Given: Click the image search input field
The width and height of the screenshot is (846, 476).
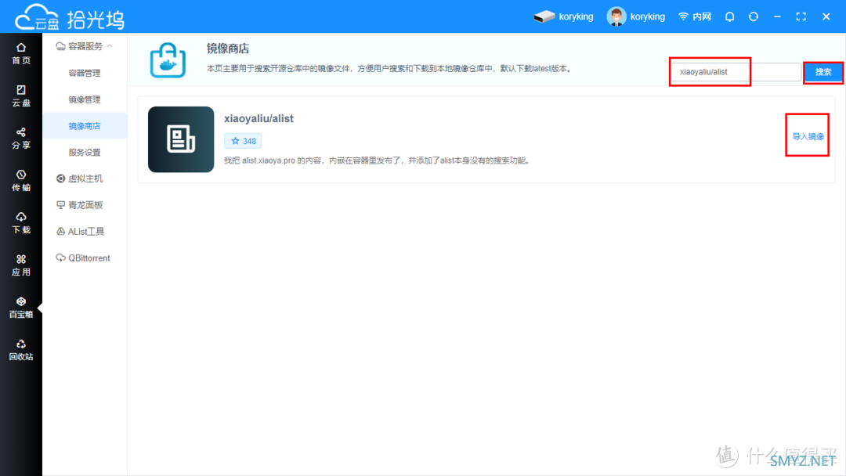Looking at the screenshot, I should (x=736, y=72).
